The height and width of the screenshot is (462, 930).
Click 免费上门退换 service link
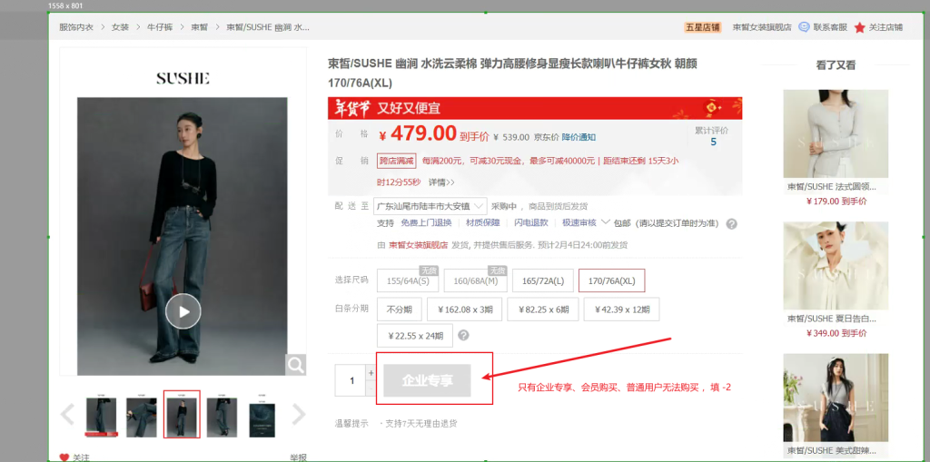pos(427,223)
